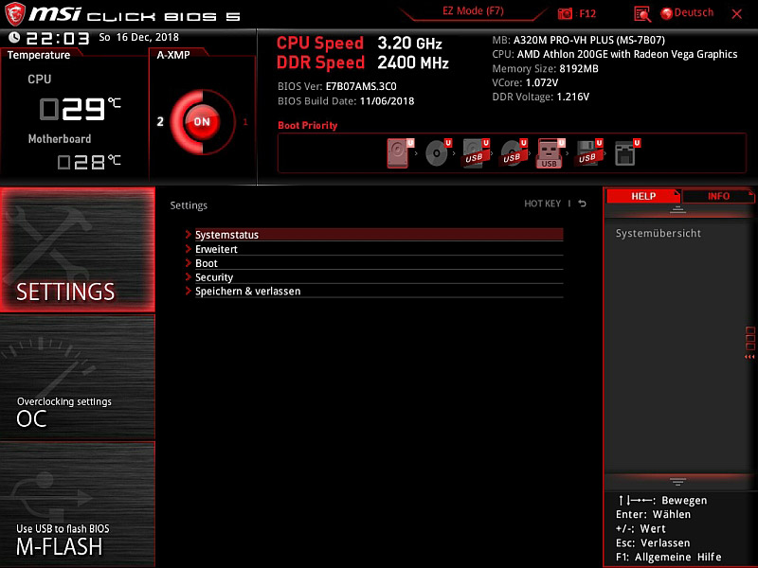Click the MSI dragon shield logo
The width and height of the screenshot is (758, 568).
pos(14,14)
